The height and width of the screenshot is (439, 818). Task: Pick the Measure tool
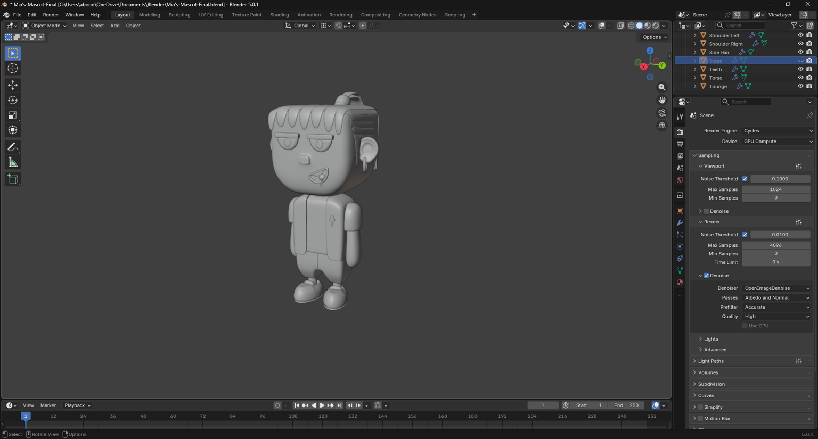point(13,162)
